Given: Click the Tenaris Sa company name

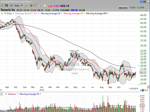Looking at the screenshot, I should (x=8, y=10).
